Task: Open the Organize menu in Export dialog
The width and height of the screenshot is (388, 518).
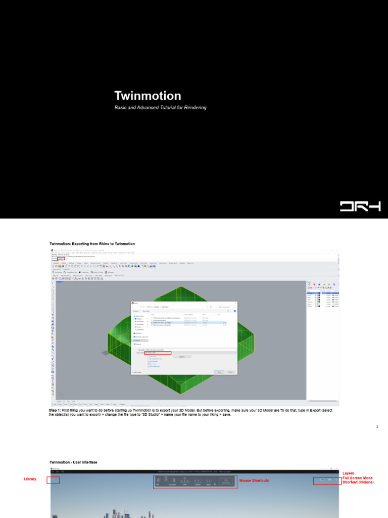Action: [x=136, y=311]
